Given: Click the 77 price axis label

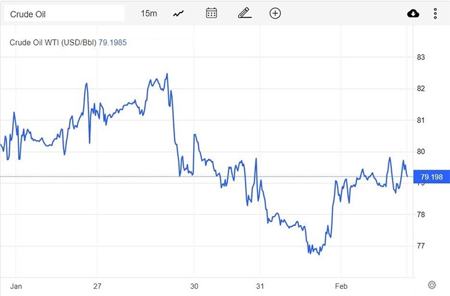Looking at the screenshot, I should tap(421, 246).
